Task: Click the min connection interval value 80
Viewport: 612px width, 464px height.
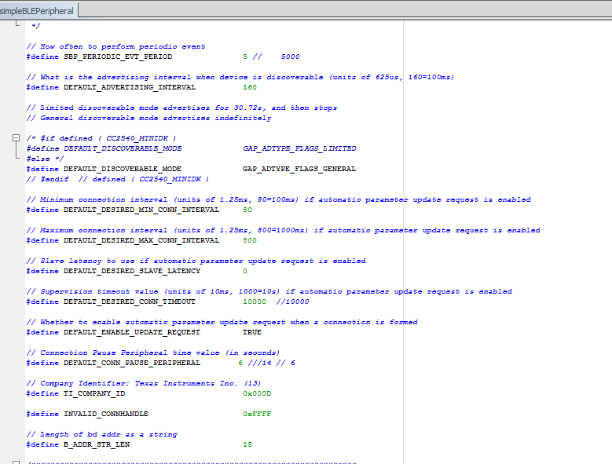Action: click(x=247, y=210)
